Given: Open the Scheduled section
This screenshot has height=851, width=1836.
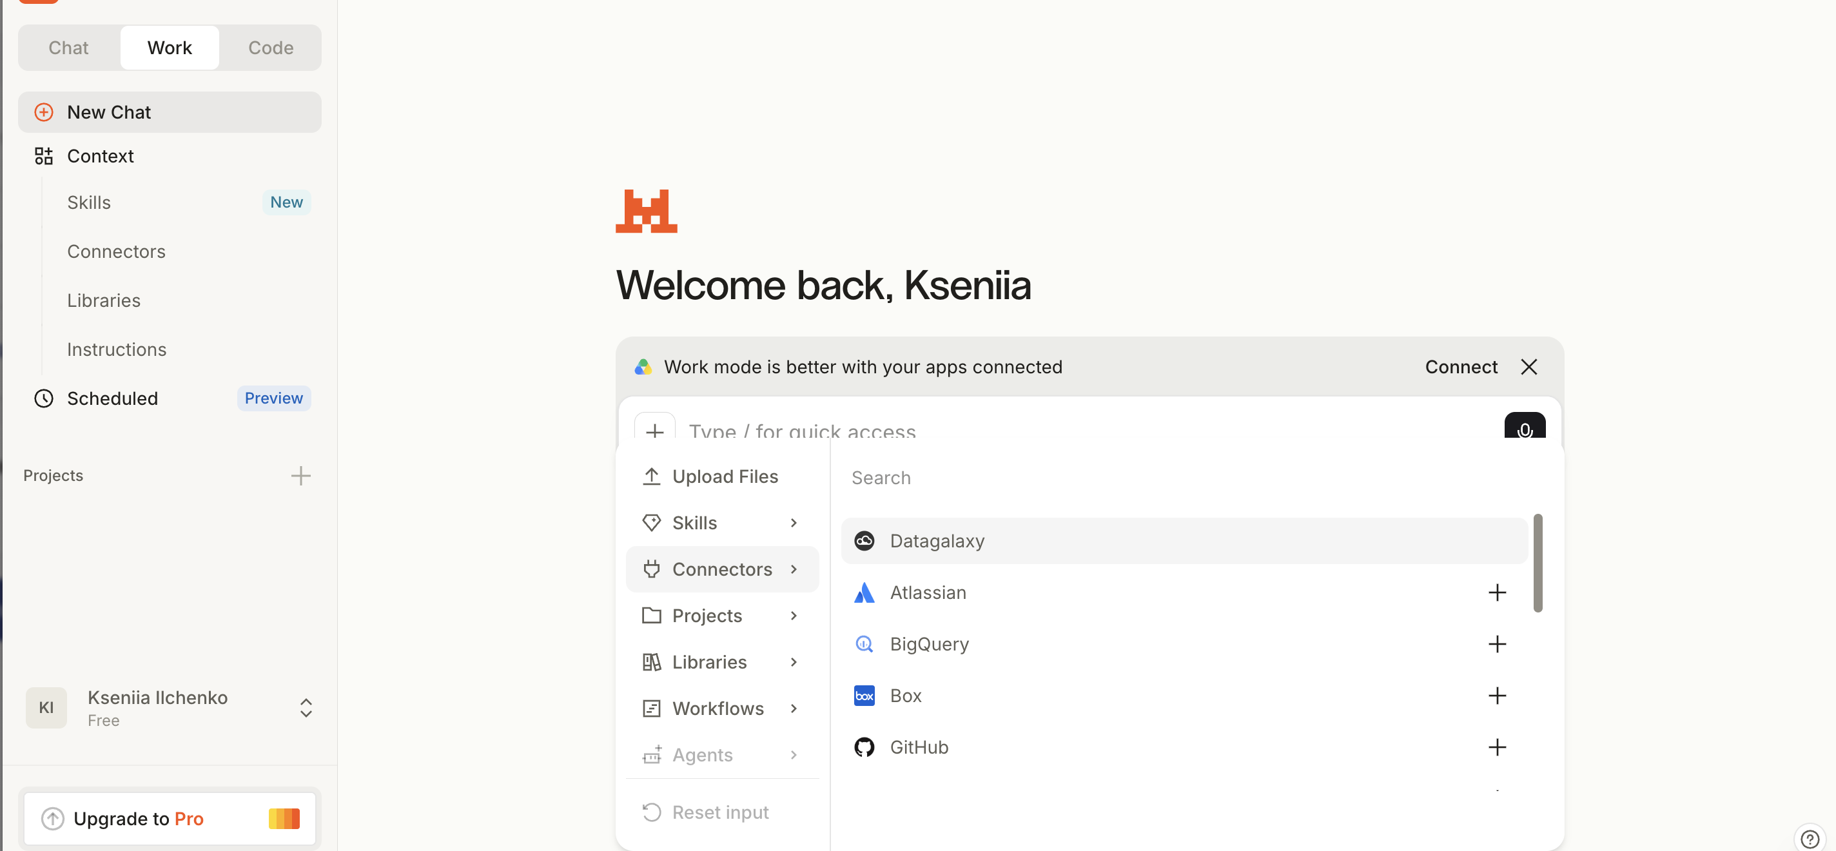Looking at the screenshot, I should pyautogui.click(x=170, y=398).
